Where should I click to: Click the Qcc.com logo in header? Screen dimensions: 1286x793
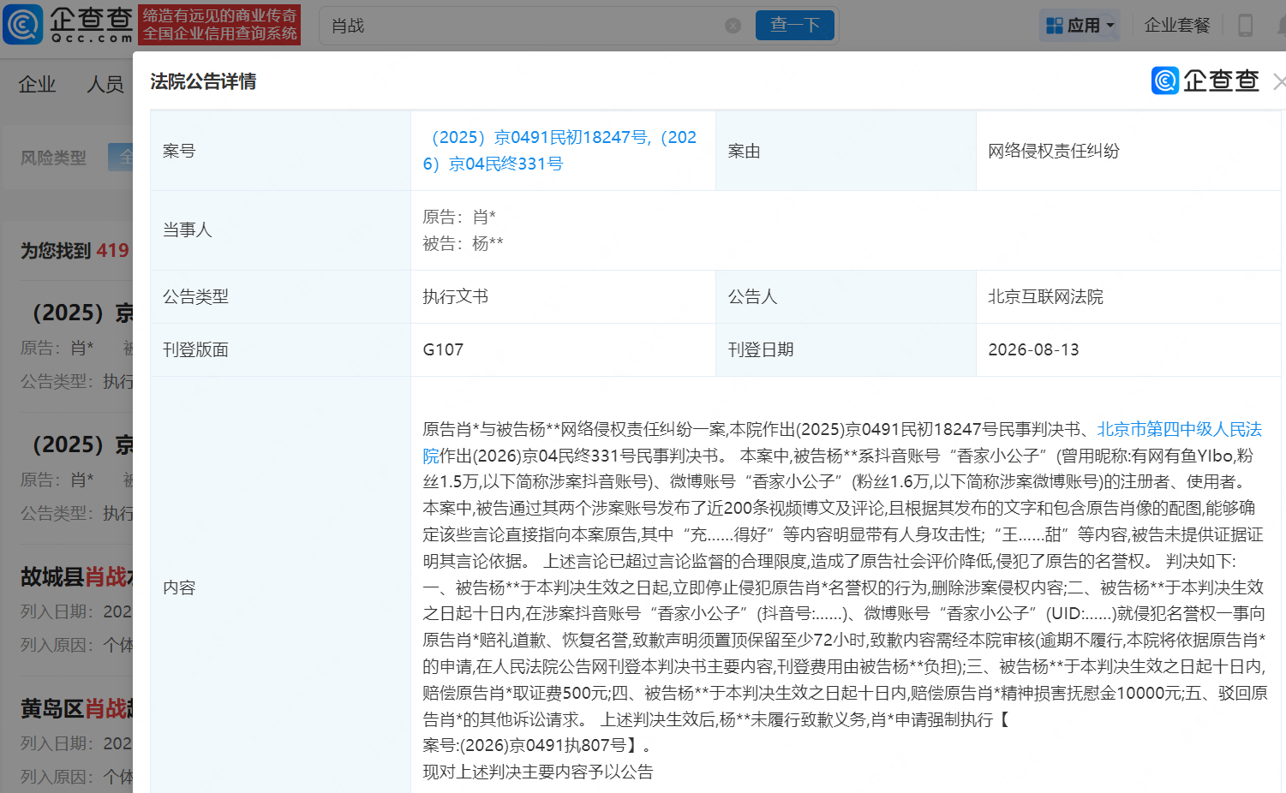[x=68, y=25]
